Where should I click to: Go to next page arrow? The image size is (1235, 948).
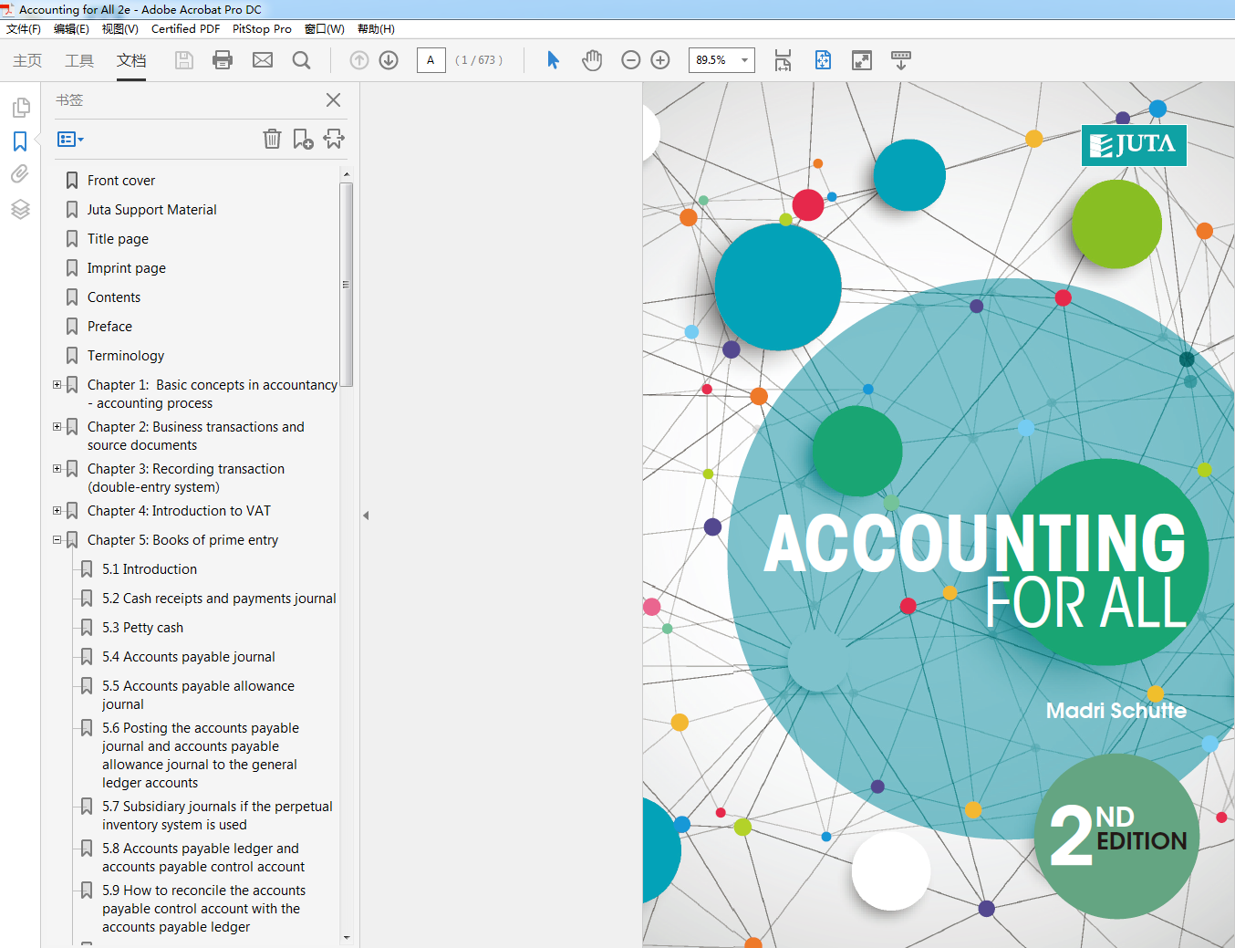(x=389, y=60)
